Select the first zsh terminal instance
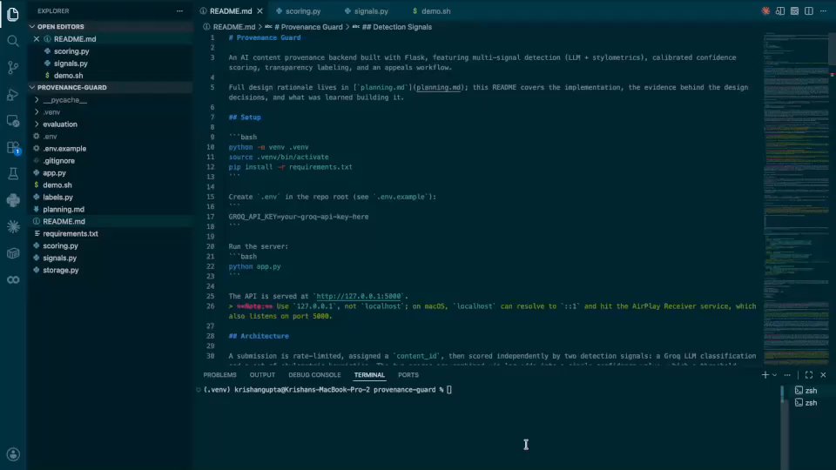The height and width of the screenshot is (470, 836). tap(806, 391)
